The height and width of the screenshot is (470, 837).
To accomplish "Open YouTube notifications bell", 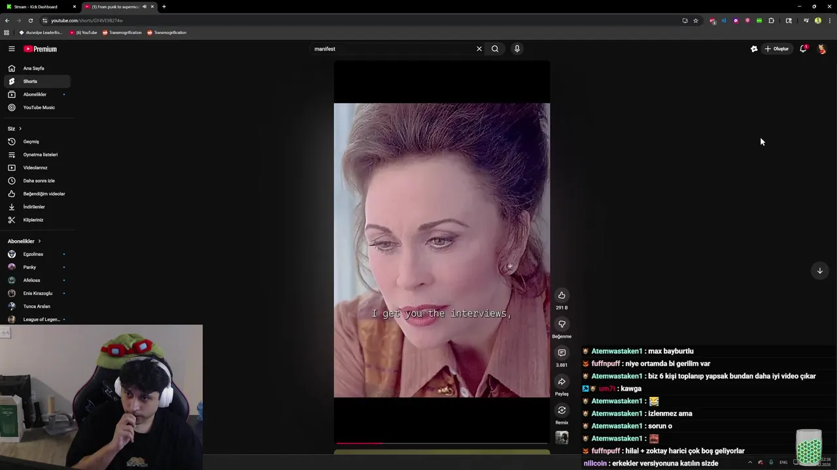I will (803, 49).
